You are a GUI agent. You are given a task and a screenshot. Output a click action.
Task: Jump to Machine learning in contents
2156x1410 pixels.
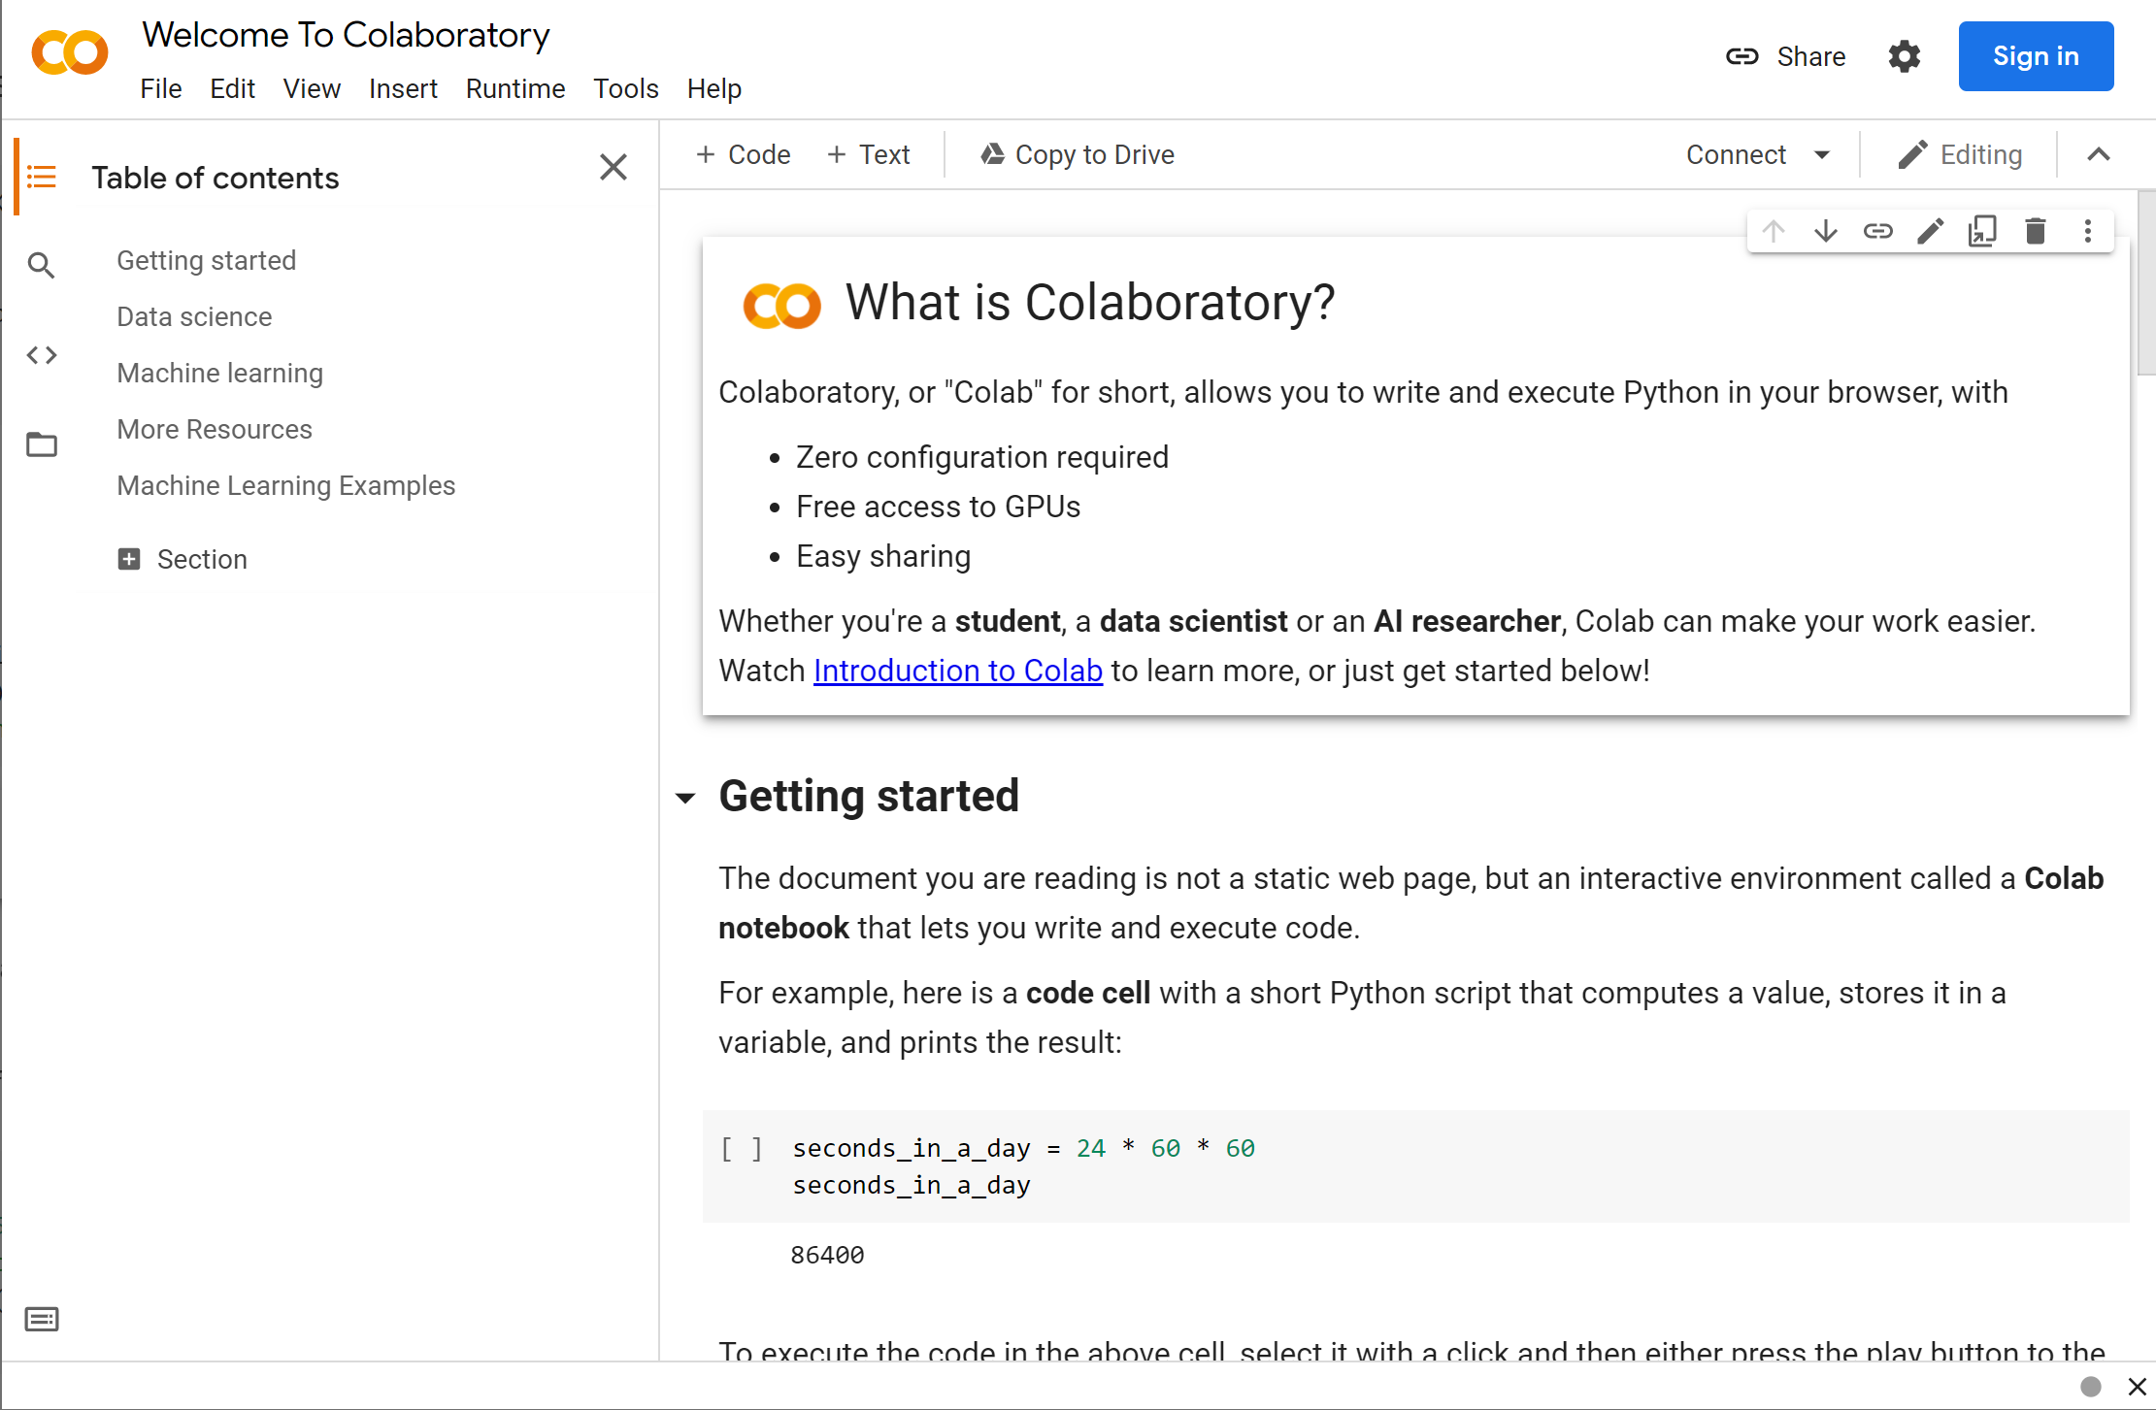[x=219, y=373]
